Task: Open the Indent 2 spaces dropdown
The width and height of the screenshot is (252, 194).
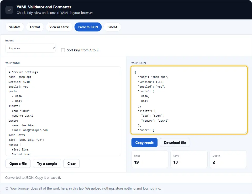Action: click(30, 48)
